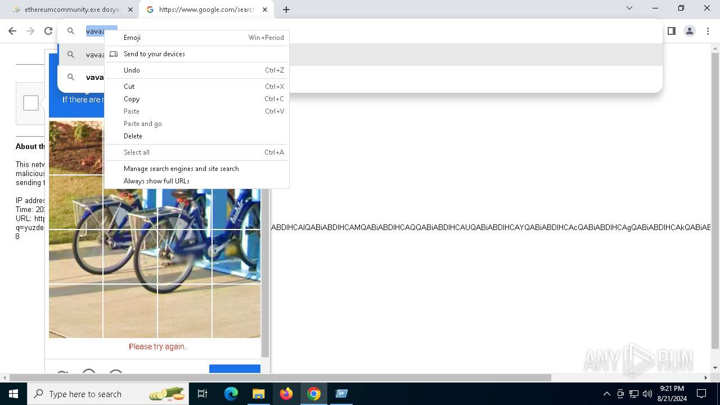The width and height of the screenshot is (720, 405).
Task: Switch to the google.com/search tab
Action: coord(206,10)
